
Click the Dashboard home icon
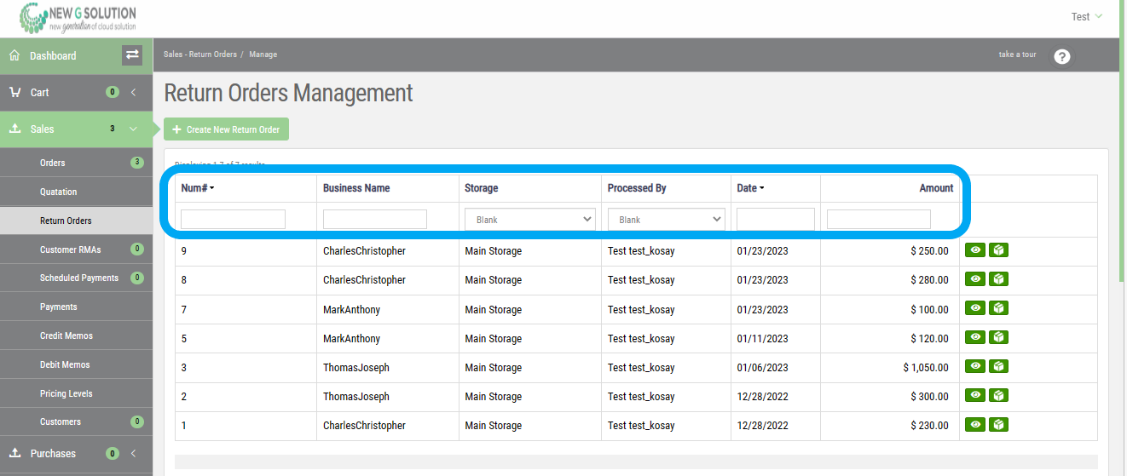[14, 55]
